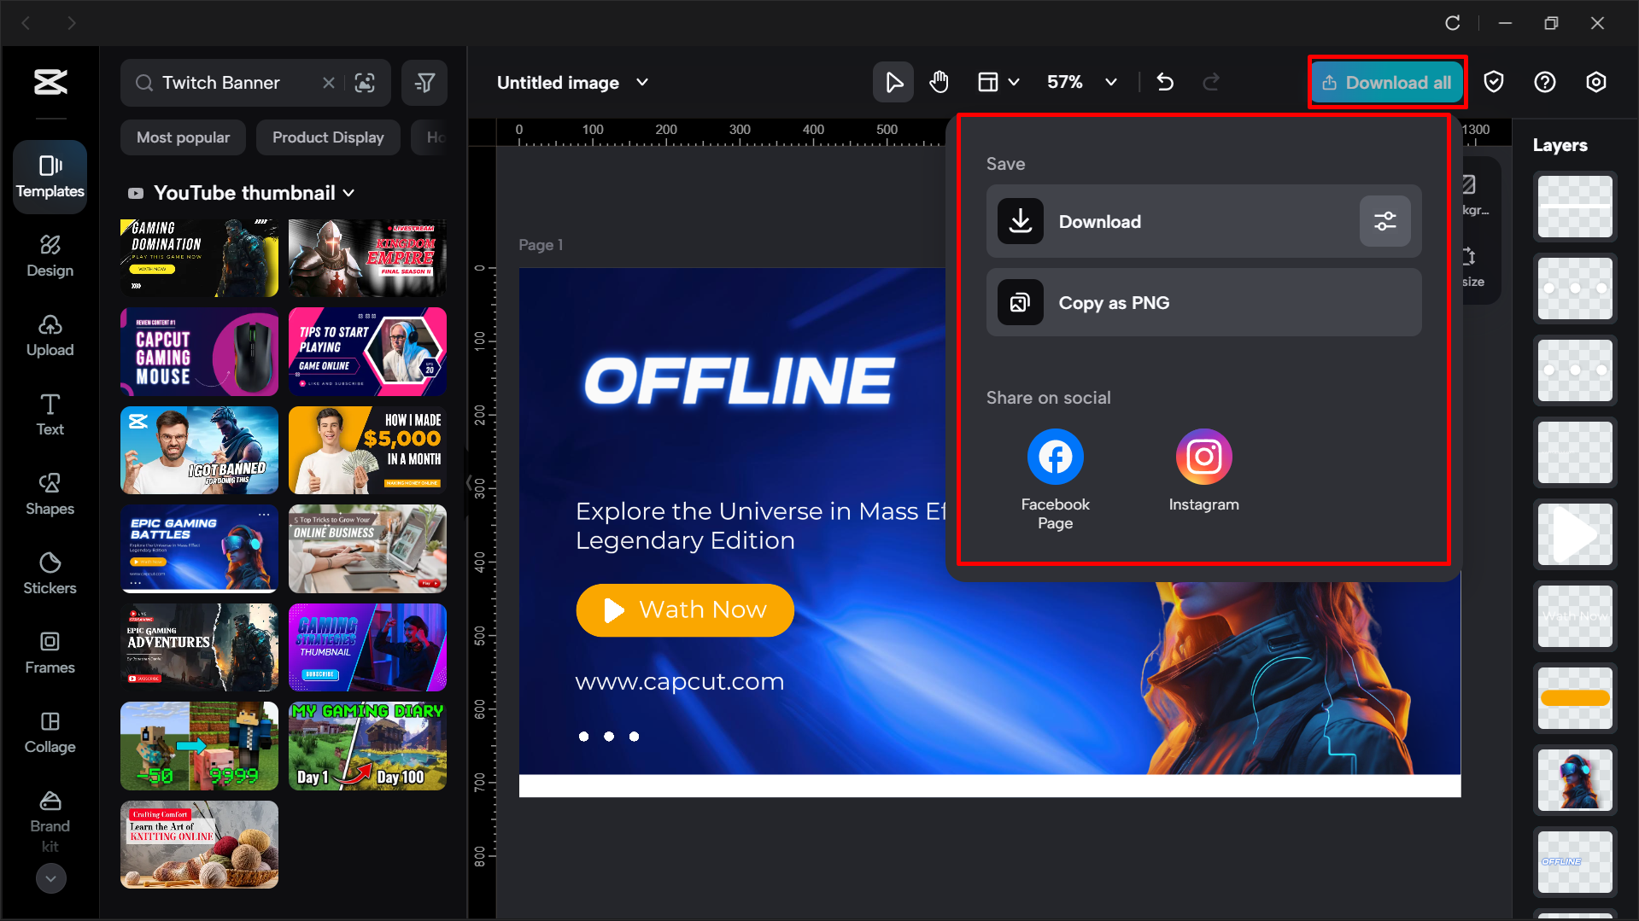Open the template filters icon
Viewport: 1639px width, 921px height.
(x=424, y=82)
